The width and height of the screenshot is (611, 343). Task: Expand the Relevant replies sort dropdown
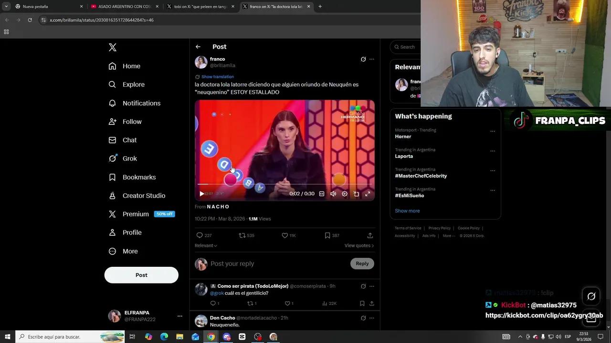tap(206, 245)
